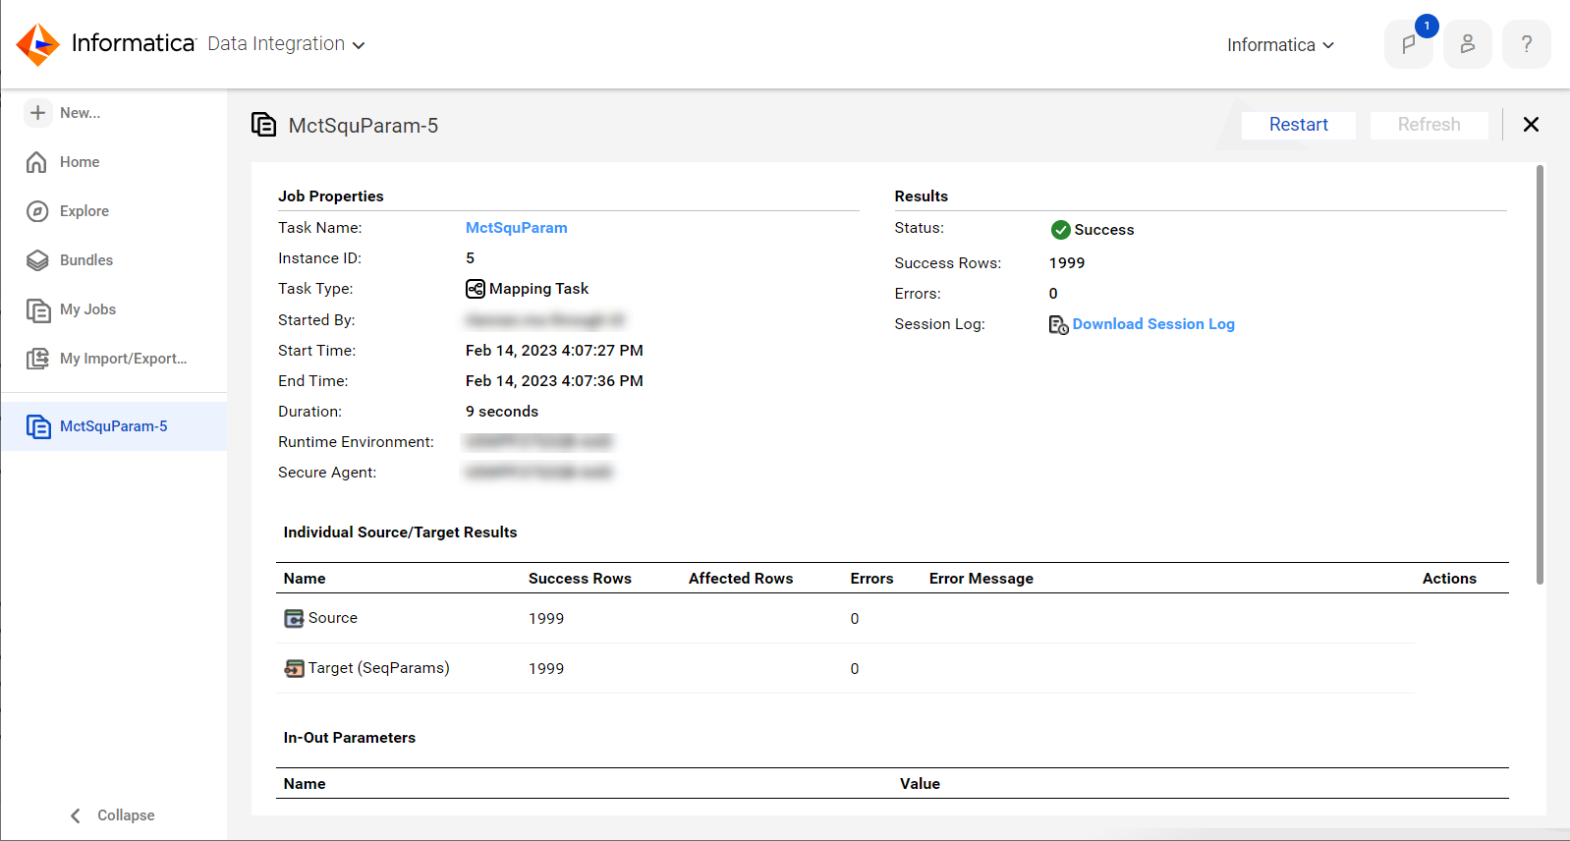Collapse the navigation sidebar
This screenshot has width=1570, height=841.
[112, 815]
